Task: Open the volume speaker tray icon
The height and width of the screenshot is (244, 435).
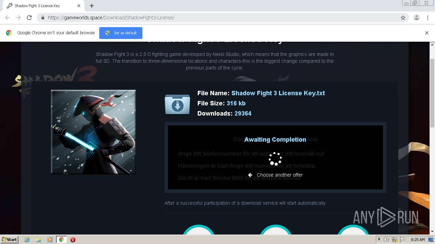Action: click(x=386, y=240)
